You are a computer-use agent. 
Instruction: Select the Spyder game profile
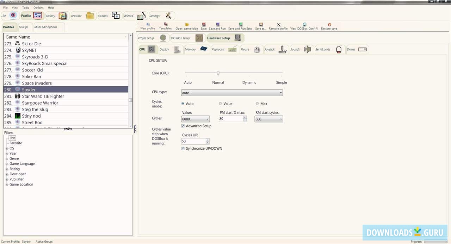click(29, 89)
